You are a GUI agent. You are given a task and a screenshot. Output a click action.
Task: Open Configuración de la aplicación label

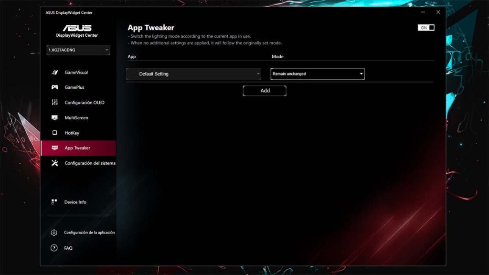89,233
